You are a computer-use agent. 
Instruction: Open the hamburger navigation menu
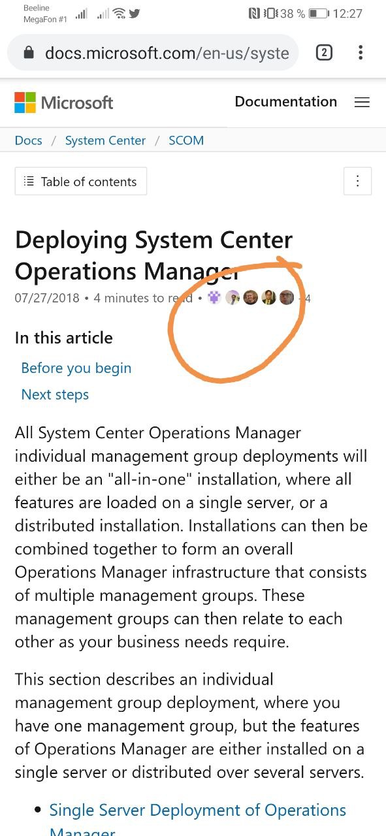(362, 103)
